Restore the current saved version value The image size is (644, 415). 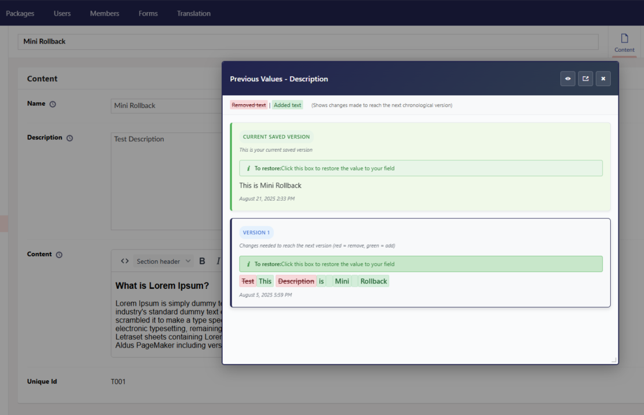pyautogui.click(x=420, y=168)
